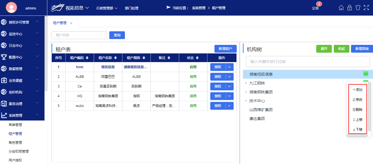The image size is (373, 164).
Task: Click the 当前位置 arrow icon
Action: 168,7
